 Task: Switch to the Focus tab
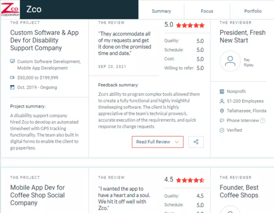tap(207, 11)
